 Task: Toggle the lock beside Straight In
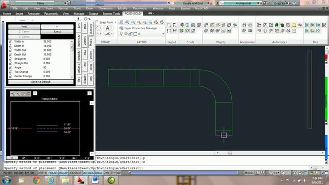pos(10,59)
